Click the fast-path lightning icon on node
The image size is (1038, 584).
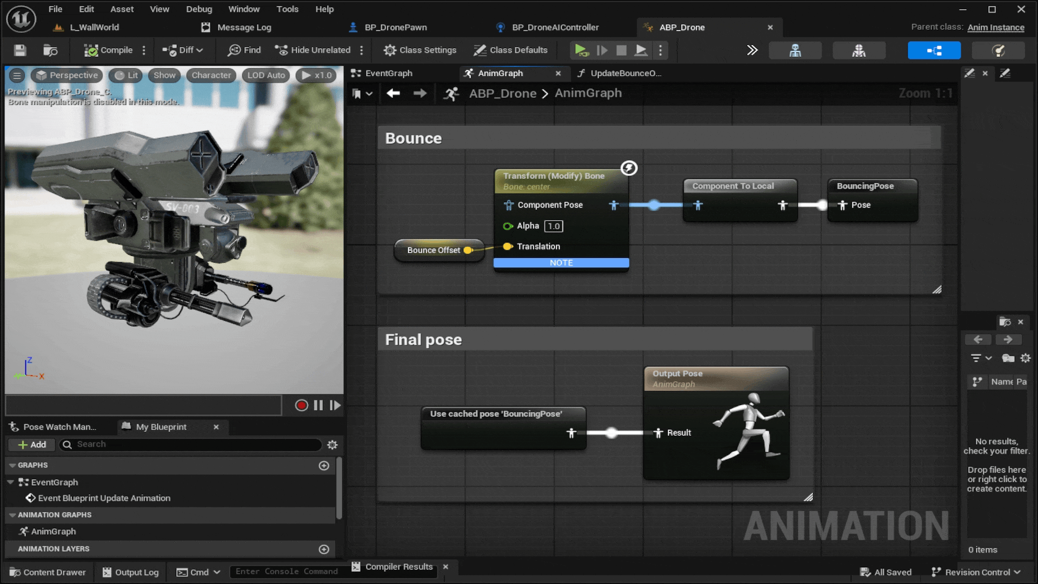coord(629,168)
